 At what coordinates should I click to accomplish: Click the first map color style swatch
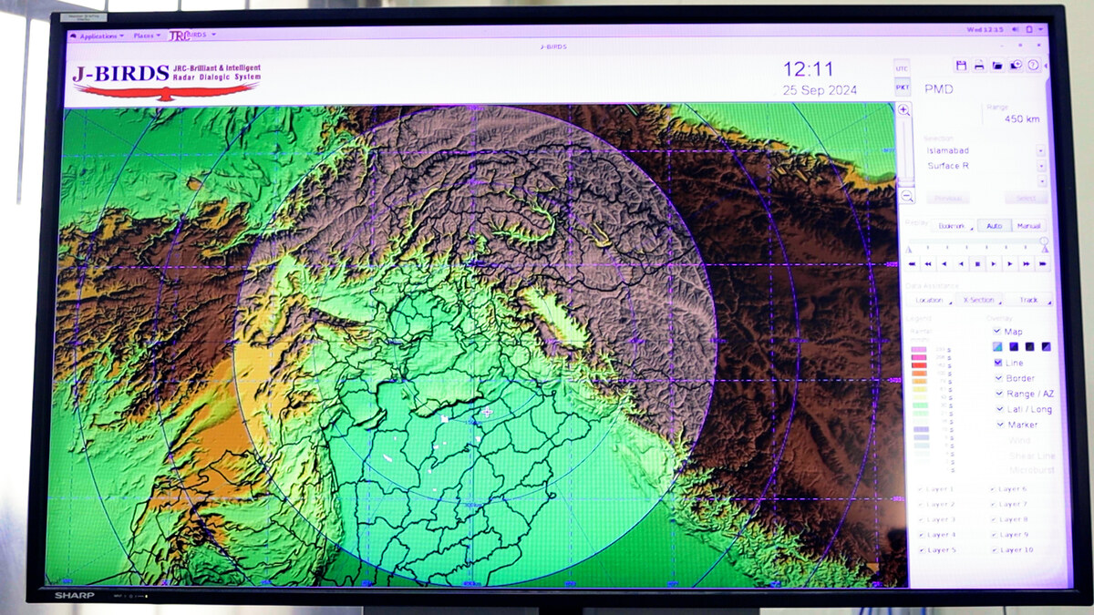pyautogui.click(x=998, y=347)
